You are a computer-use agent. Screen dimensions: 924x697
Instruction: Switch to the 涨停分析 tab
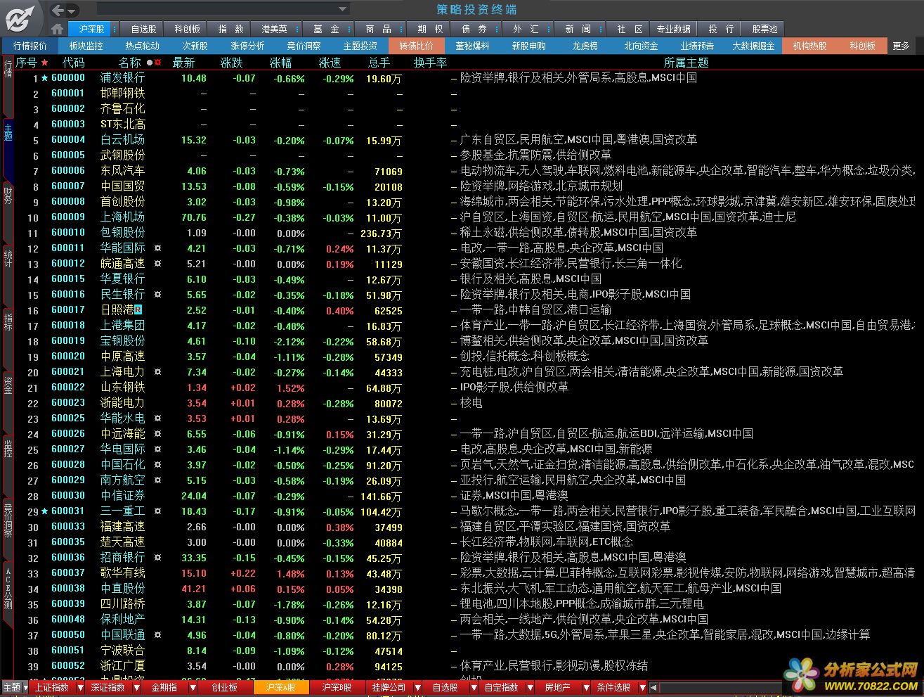247,46
